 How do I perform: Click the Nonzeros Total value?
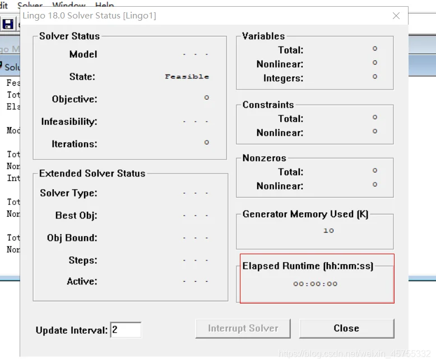(374, 170)
